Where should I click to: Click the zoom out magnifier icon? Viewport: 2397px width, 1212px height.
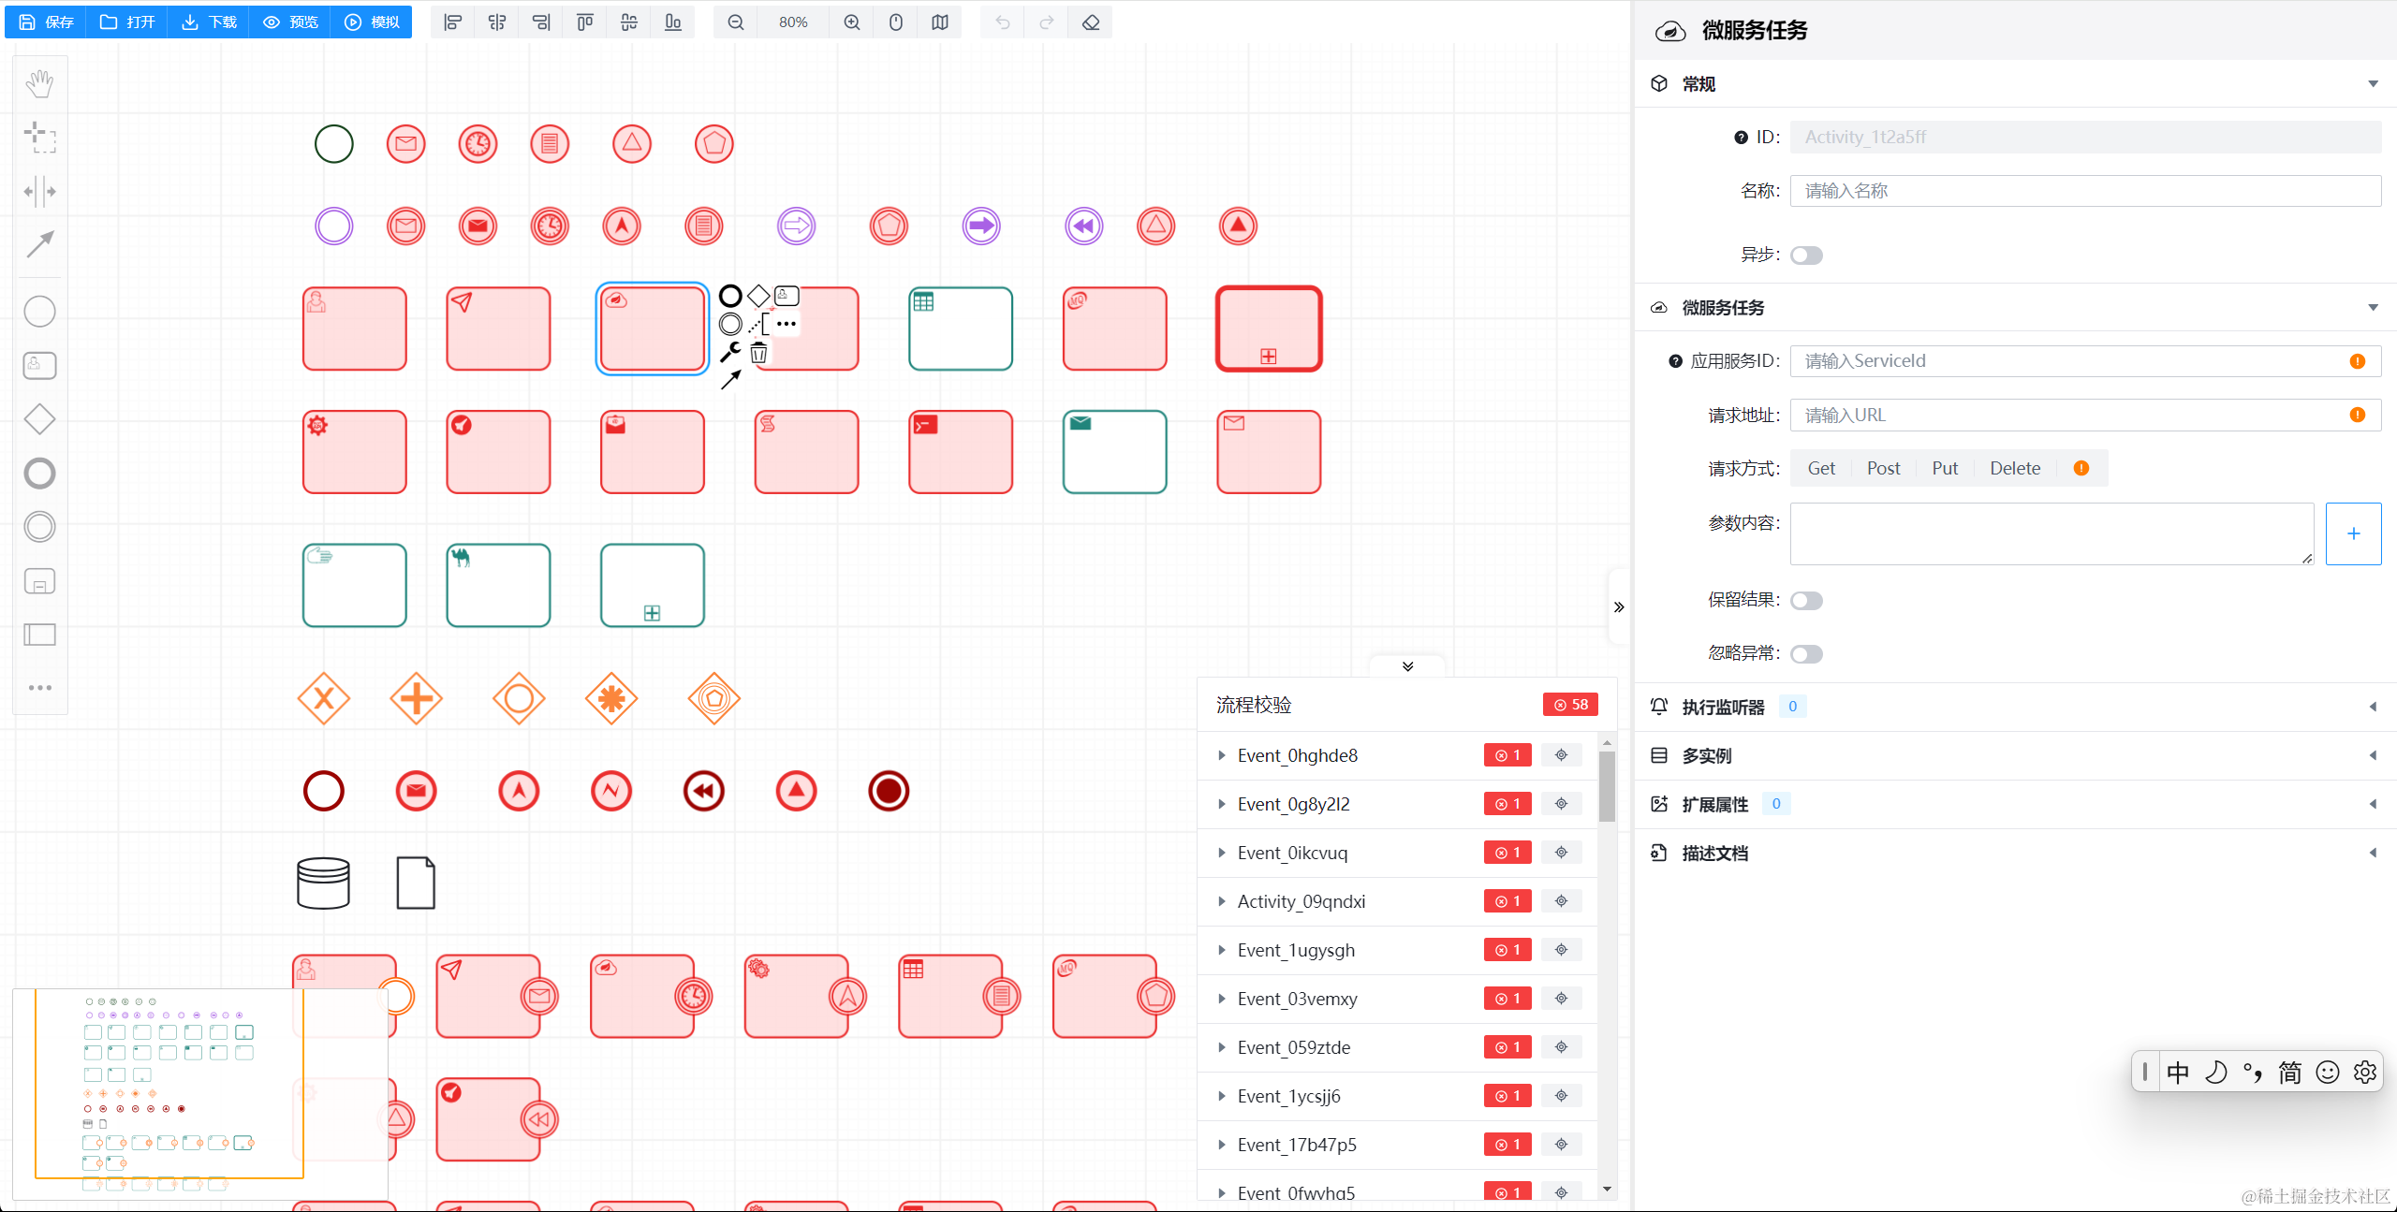click(x=736, y=22)
